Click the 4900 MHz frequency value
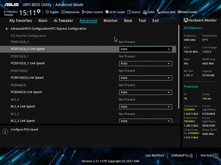Screen dimensions: 221x165 coord(190,40)
